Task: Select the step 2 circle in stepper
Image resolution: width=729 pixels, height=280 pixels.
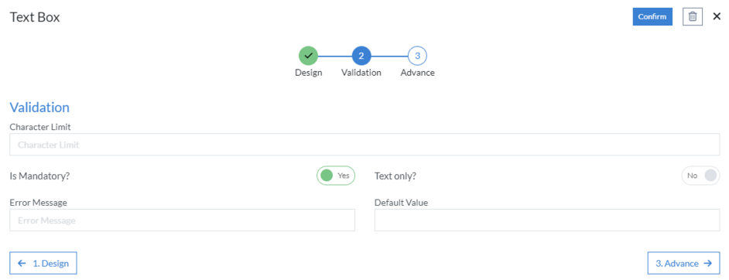Action: (361, 56)
